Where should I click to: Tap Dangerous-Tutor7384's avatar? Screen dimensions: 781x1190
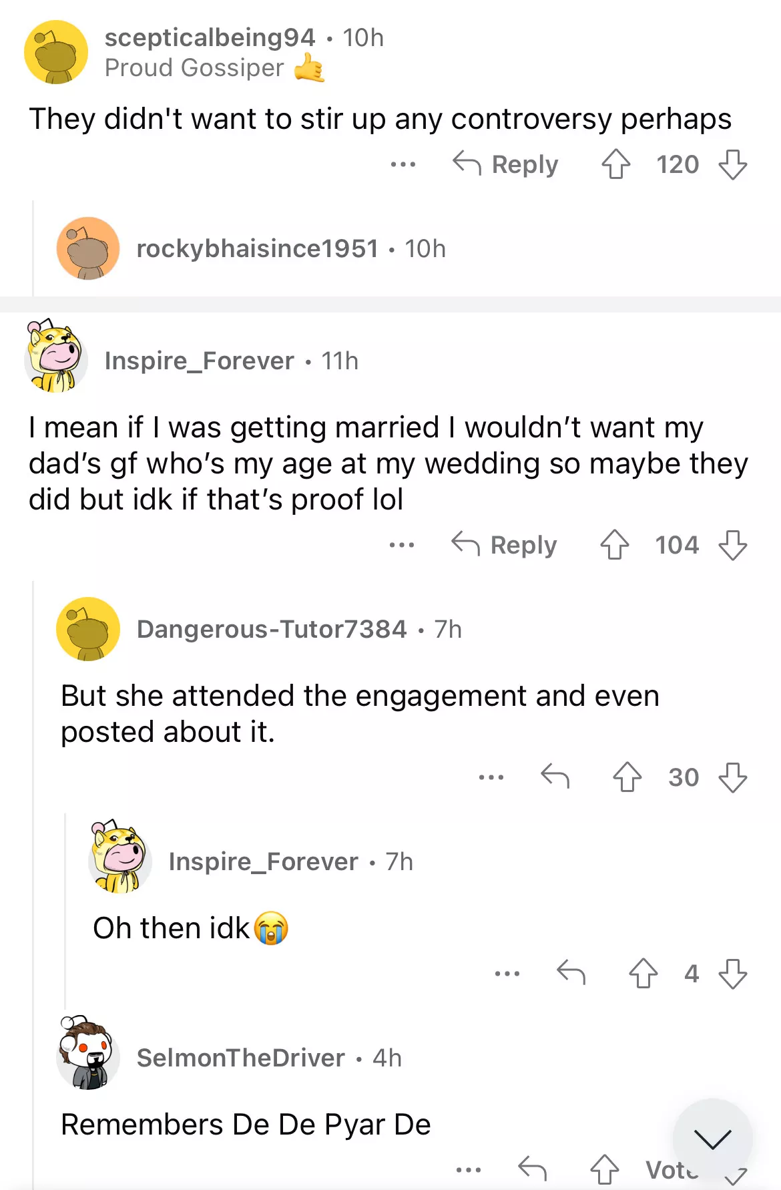point(88,629)
